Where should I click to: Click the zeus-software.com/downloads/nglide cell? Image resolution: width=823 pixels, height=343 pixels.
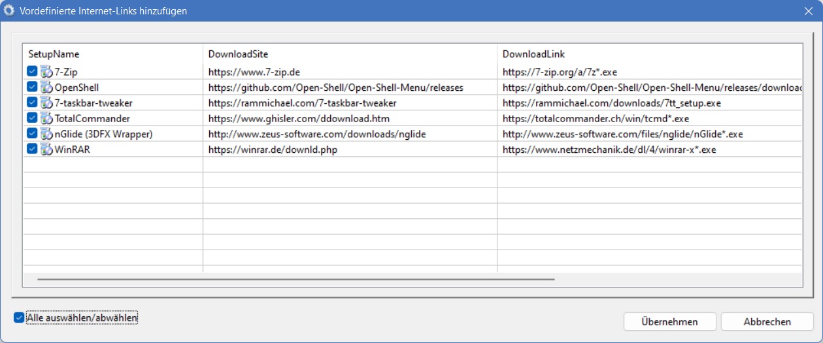(x=350, y=134)
